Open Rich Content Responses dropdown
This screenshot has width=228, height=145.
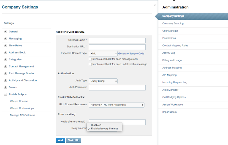tap(116, 105)
